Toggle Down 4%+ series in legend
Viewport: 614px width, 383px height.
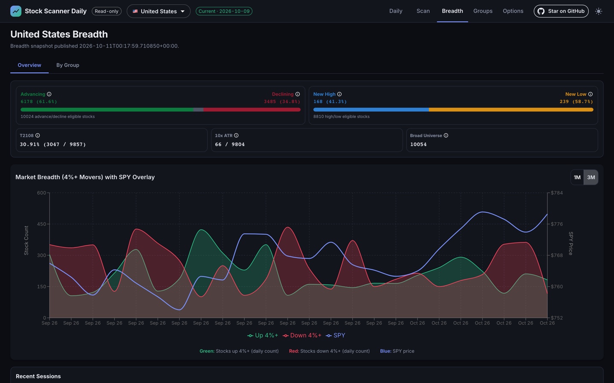pos(302,335)
